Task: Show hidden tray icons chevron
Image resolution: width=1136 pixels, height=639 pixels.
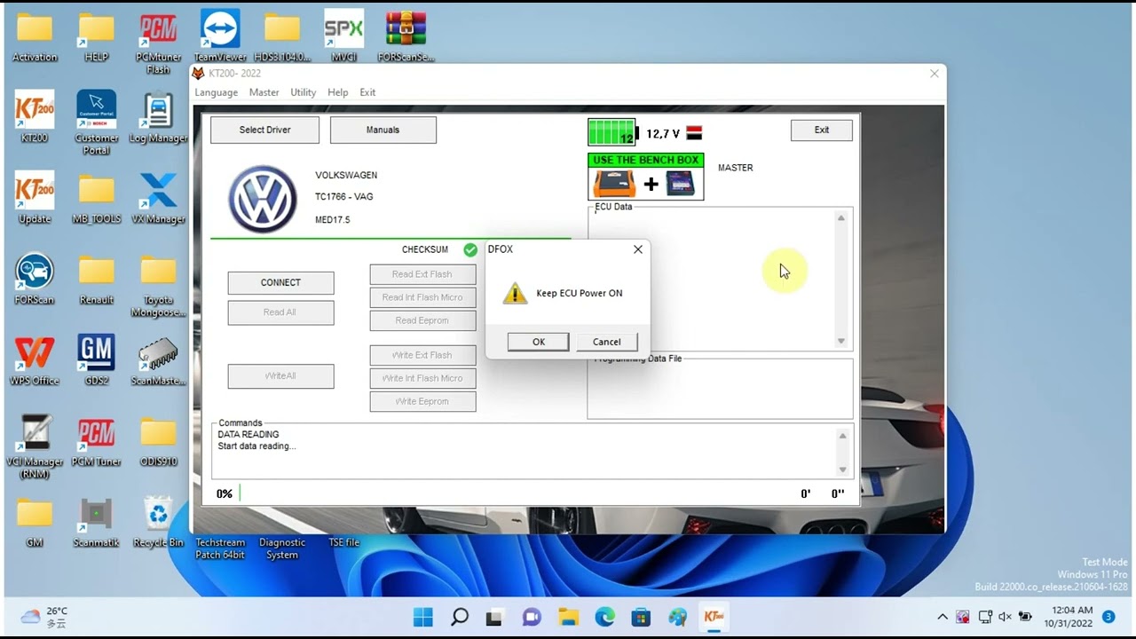Action: (943, 617)
